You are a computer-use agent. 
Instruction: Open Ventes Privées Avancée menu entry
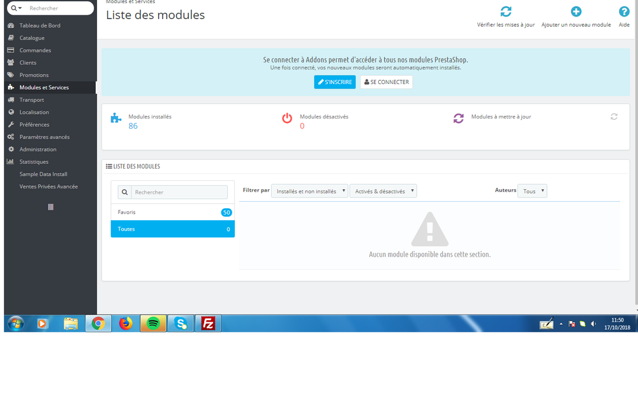coord(50,187)
